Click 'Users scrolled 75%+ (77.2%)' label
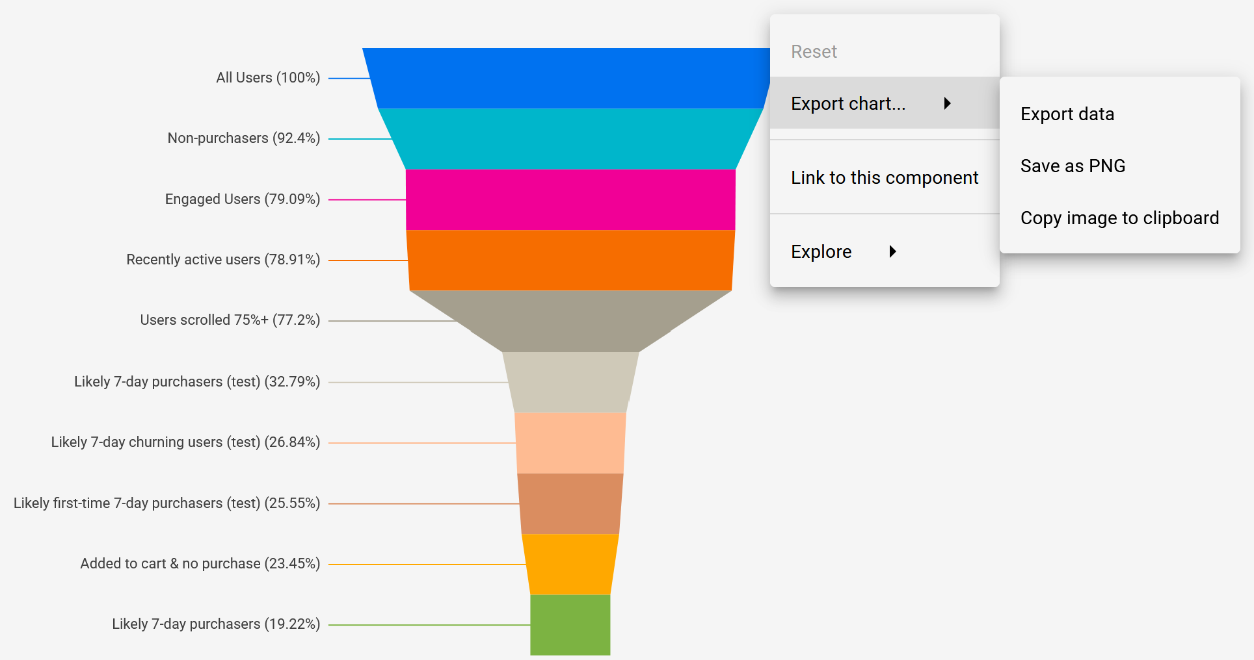The height and width of the screenshot is (660, 1254). 230,320
